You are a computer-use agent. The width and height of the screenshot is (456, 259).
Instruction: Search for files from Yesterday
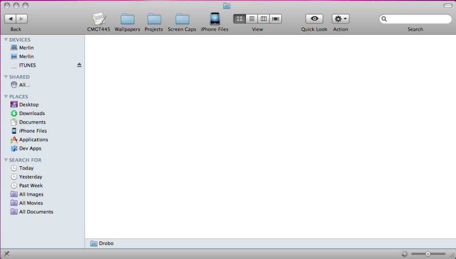click(x=42, y=176)
